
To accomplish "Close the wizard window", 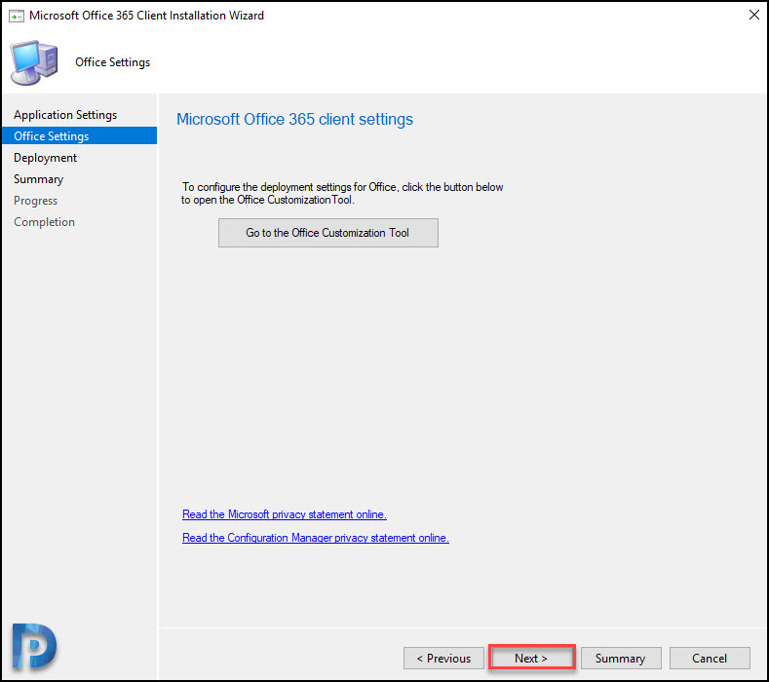I will pyautogui.click(x=753, y=16).
